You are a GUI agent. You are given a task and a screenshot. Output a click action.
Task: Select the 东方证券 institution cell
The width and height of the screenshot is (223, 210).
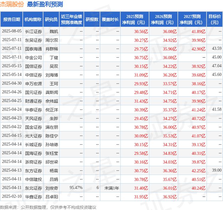click(34, 171)
